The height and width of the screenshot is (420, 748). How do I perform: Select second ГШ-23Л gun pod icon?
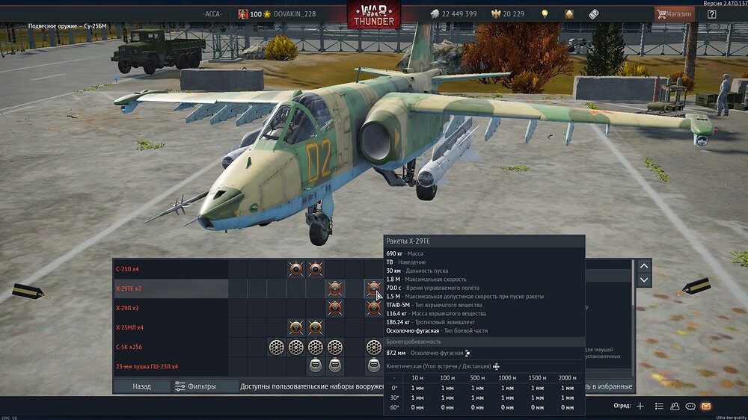tap(335, 365)
